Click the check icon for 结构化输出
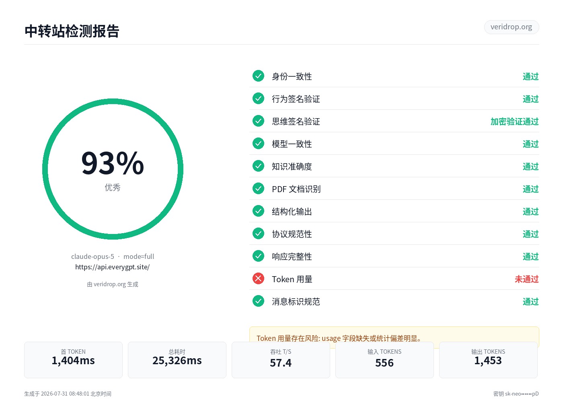This screenshot has height=402, width=563. click(x=258, y=211)
